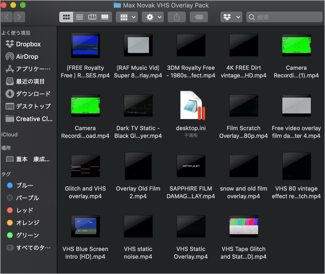Viewport: 325px width, 274px height.
Task: Open the Creative Cloud sidebar folder
Action: coord(28,119)
